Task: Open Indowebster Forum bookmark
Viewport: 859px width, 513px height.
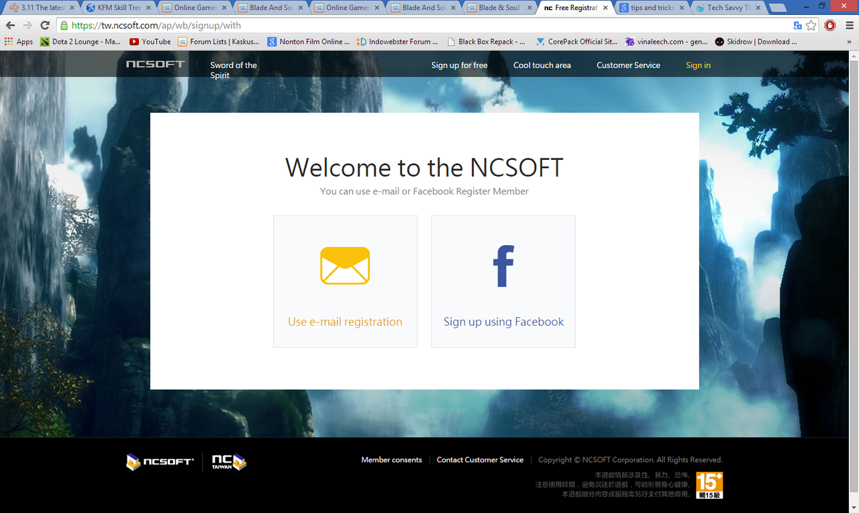Action: point(398,42)
